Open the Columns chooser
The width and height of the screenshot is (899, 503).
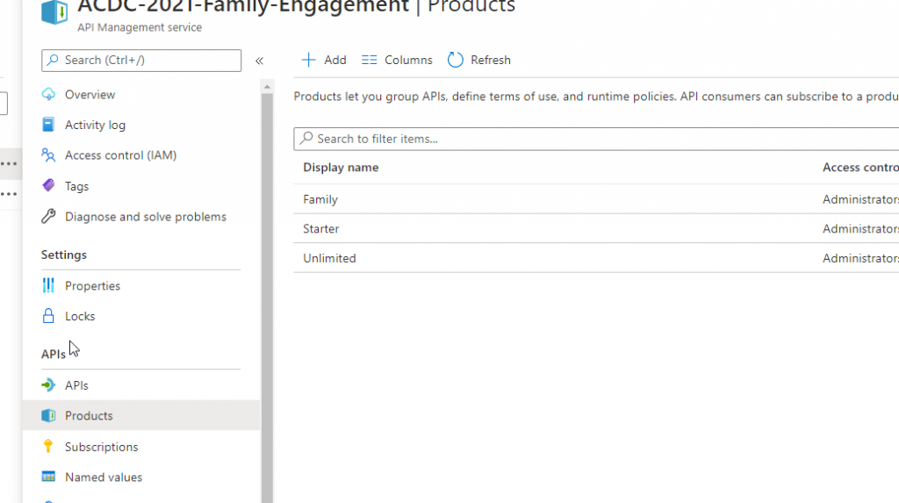[397, 61]
